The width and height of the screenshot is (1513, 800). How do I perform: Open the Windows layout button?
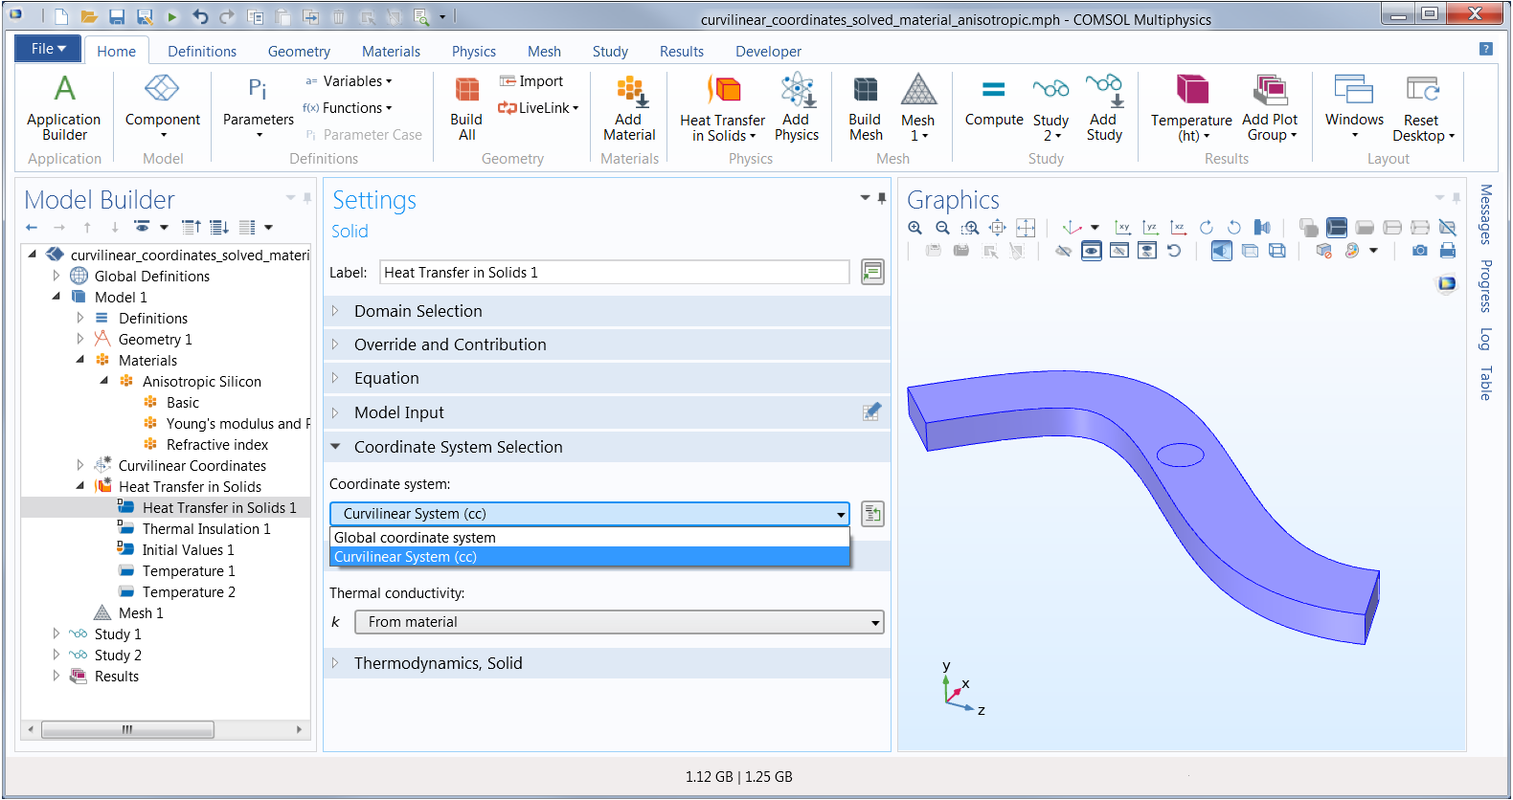point(1354,108)
